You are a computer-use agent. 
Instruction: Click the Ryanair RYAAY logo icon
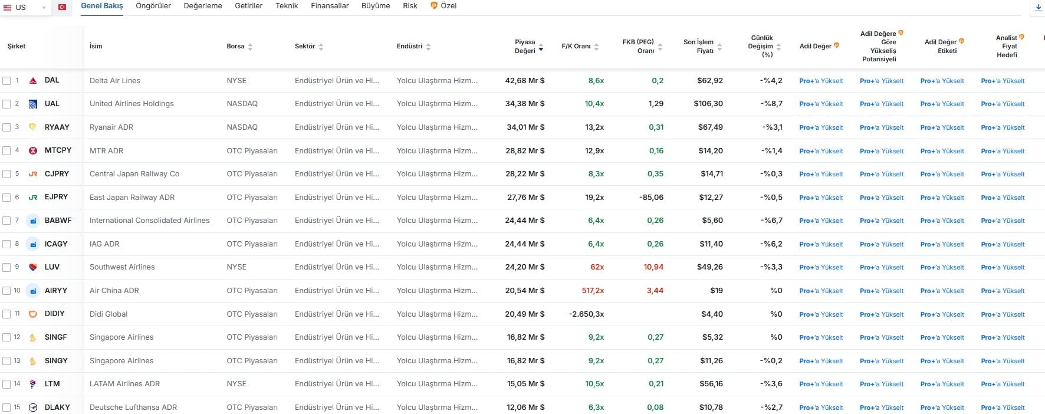(x=33, y=127)
